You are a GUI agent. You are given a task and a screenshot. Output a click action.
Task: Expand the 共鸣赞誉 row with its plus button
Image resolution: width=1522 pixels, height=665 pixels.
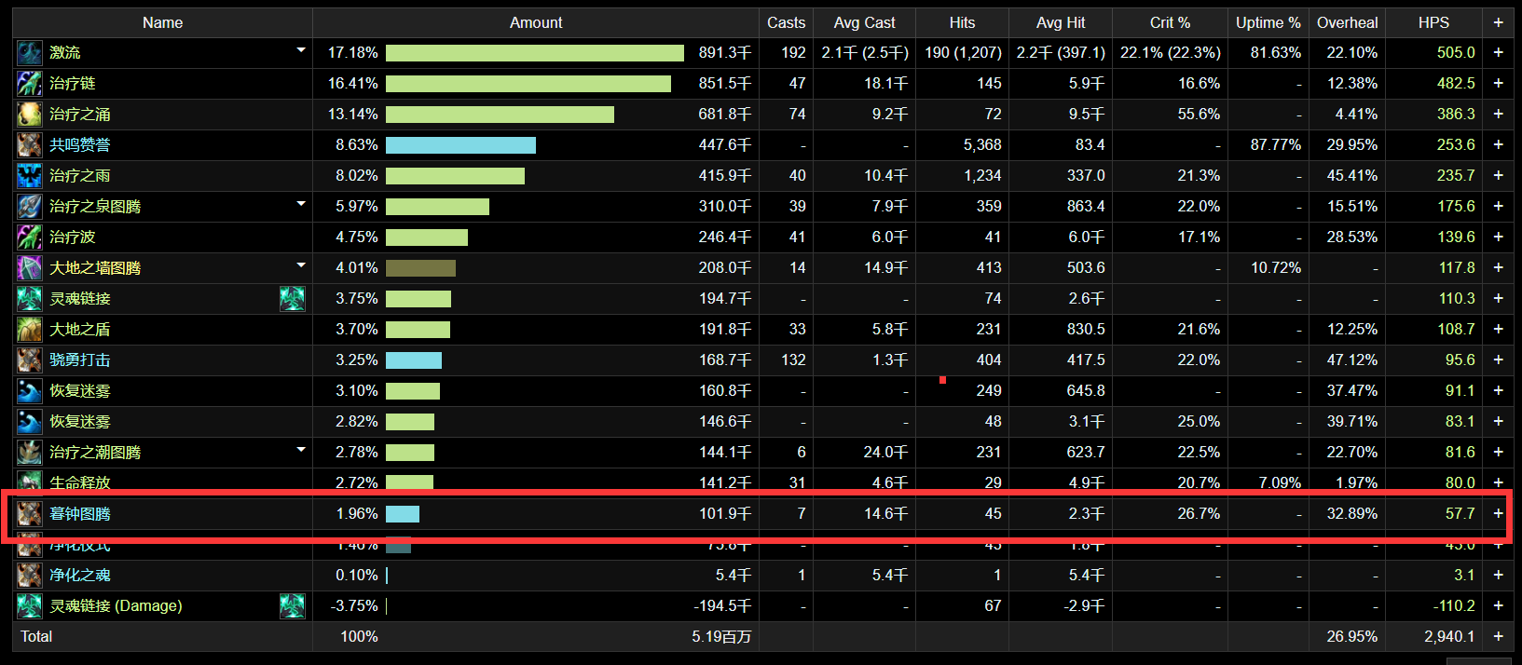coord(1498,145)
